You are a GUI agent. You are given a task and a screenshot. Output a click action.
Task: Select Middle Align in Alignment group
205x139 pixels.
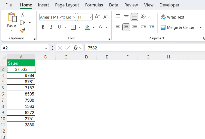pyautogui.click(x=126, y=17)
